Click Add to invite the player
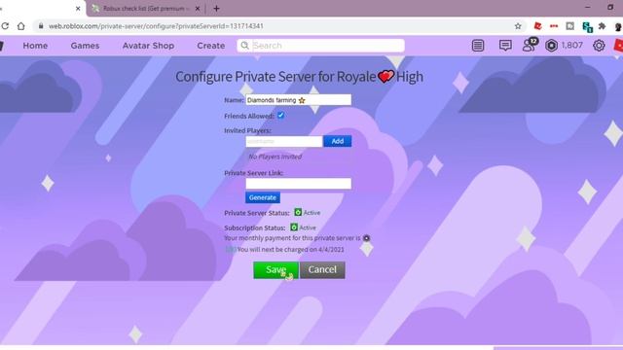623x350 pixels. point(338,141)
